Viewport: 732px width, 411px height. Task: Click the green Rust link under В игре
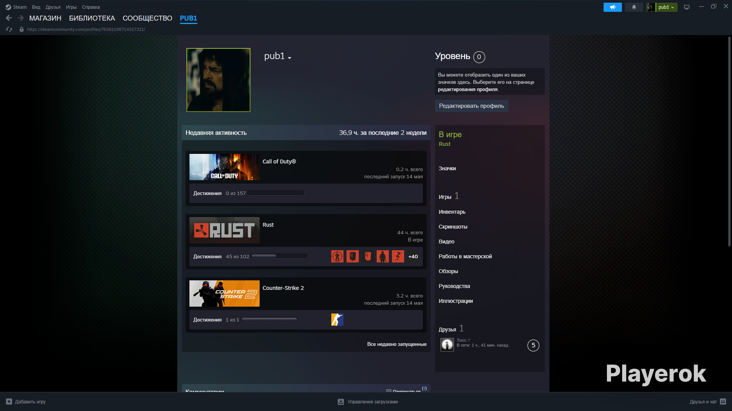pyautogui.click(x=444, y=144)
